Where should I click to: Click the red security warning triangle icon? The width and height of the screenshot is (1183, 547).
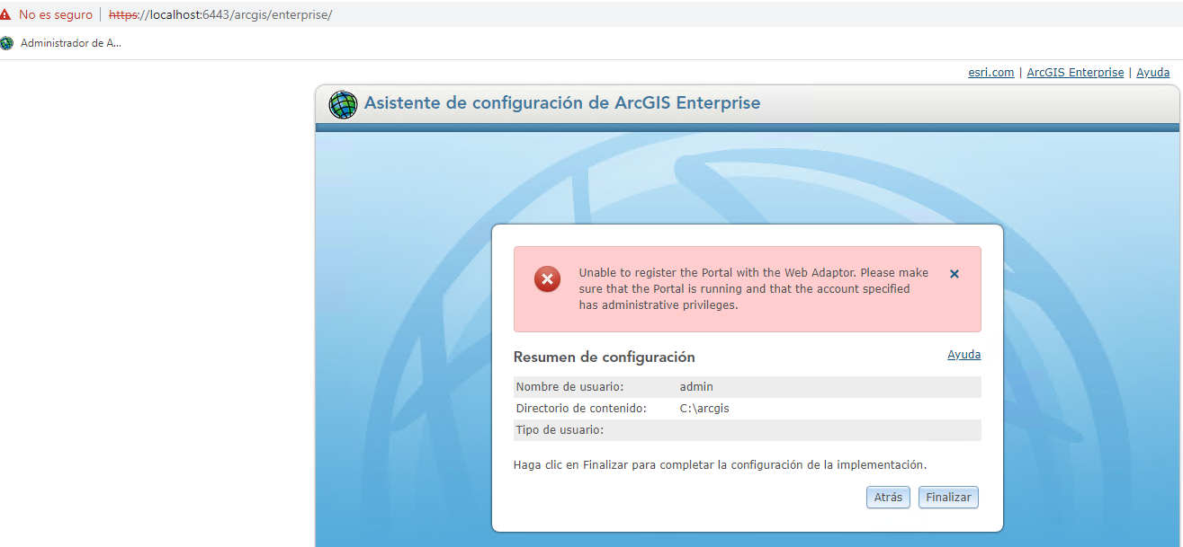pyautogui.click(x=6, y=15)
